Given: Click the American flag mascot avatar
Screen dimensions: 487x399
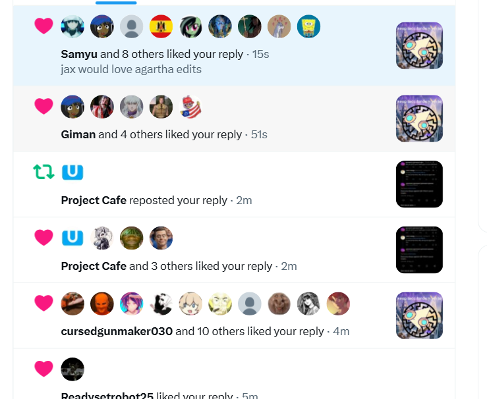Looking at the screenshot, I should point(190,107).
